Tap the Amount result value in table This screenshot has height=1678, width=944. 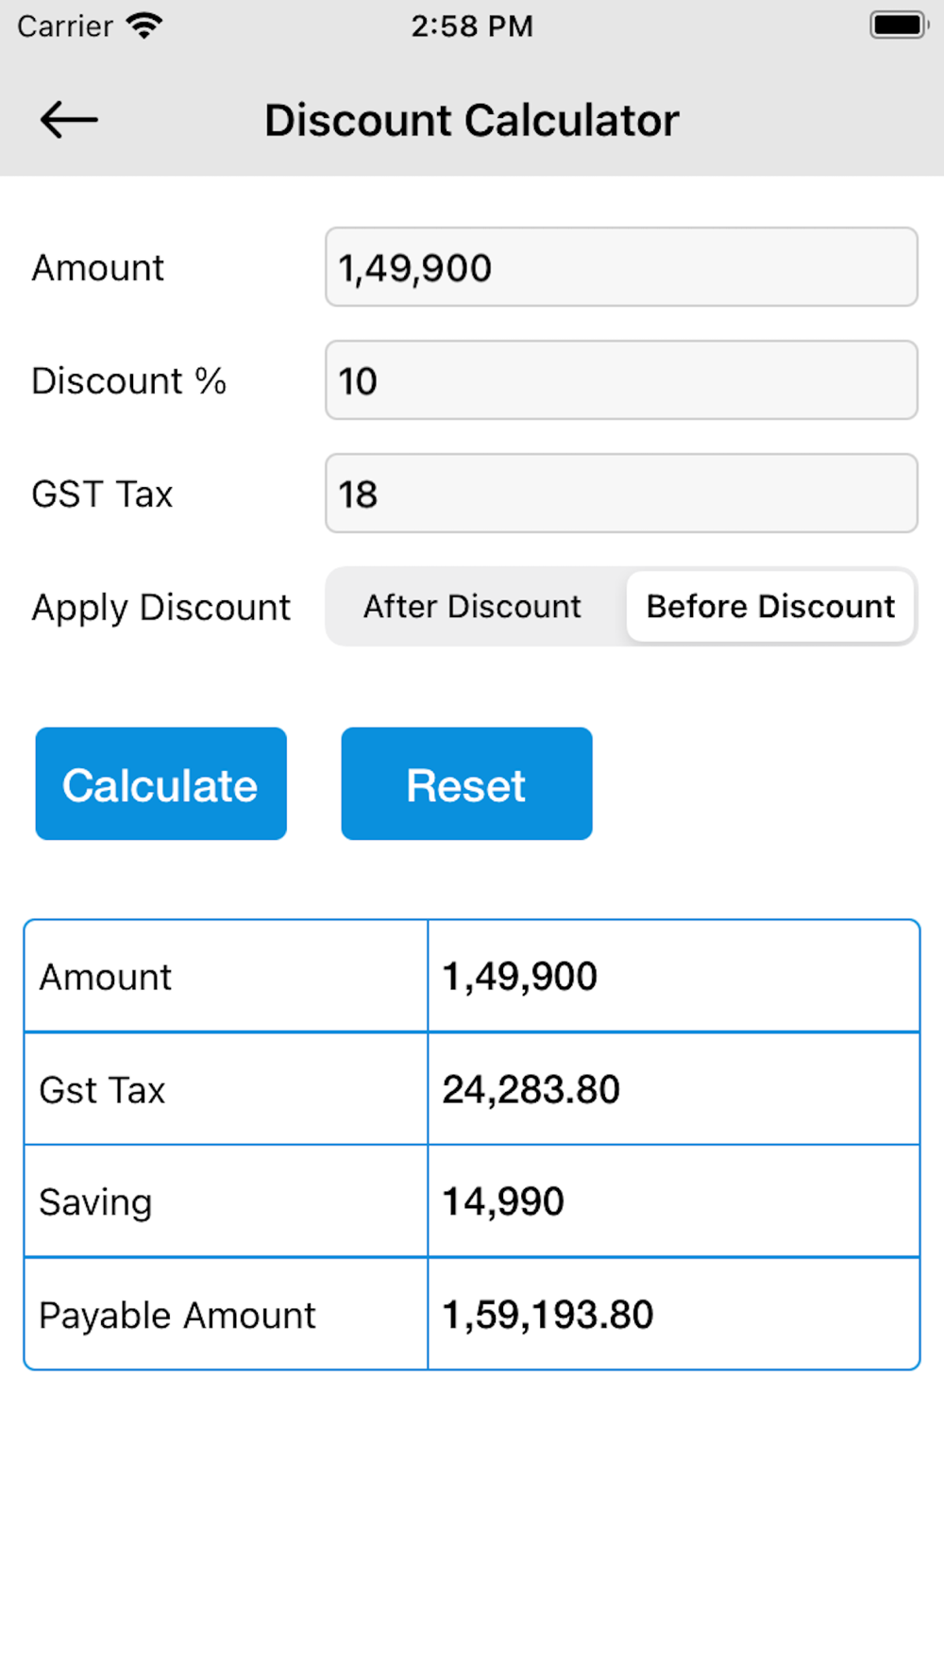click(520, 977)
